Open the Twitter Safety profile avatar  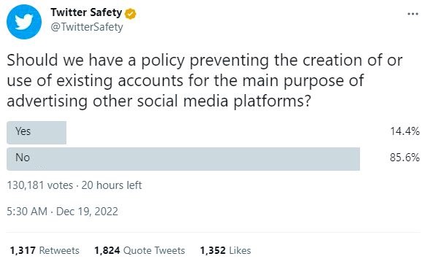click(24, 22)
